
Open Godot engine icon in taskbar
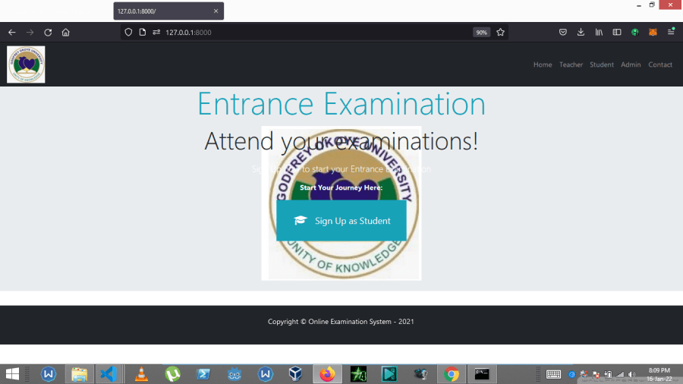pyautogui.click(x=234, y=374)
